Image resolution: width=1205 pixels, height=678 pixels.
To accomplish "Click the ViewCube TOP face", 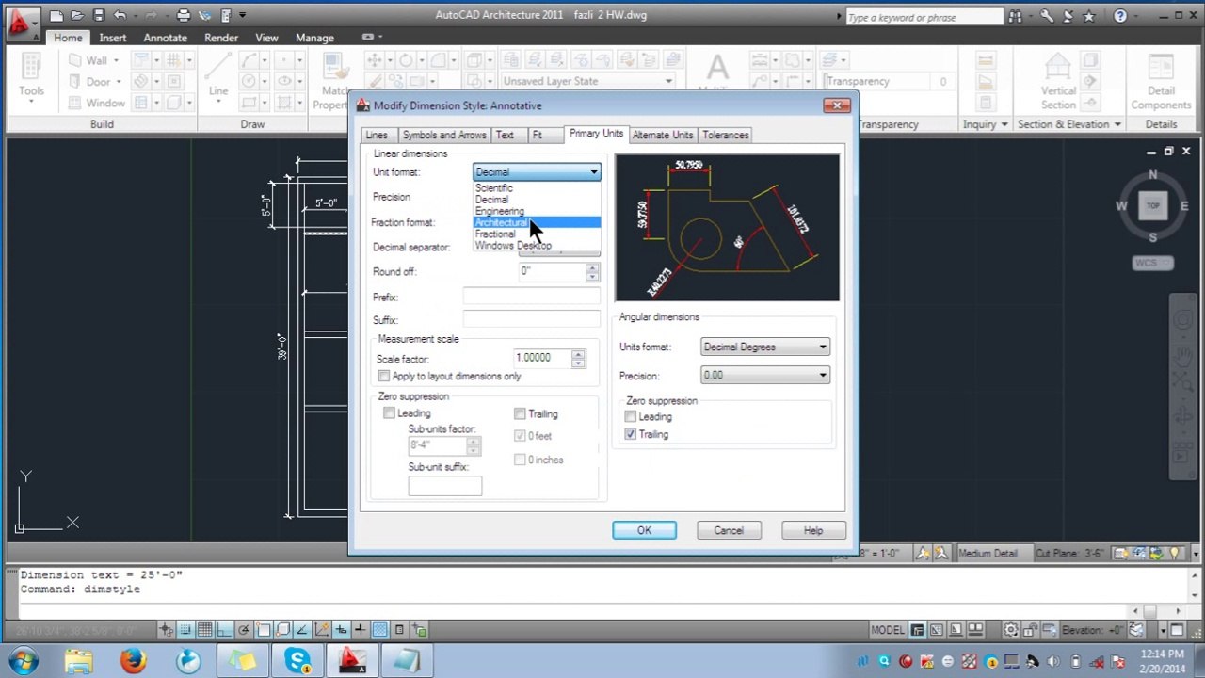I will [1152, 205].
